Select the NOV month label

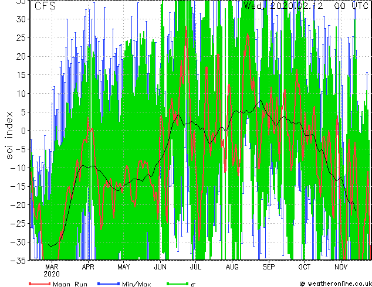coord(341,267)
